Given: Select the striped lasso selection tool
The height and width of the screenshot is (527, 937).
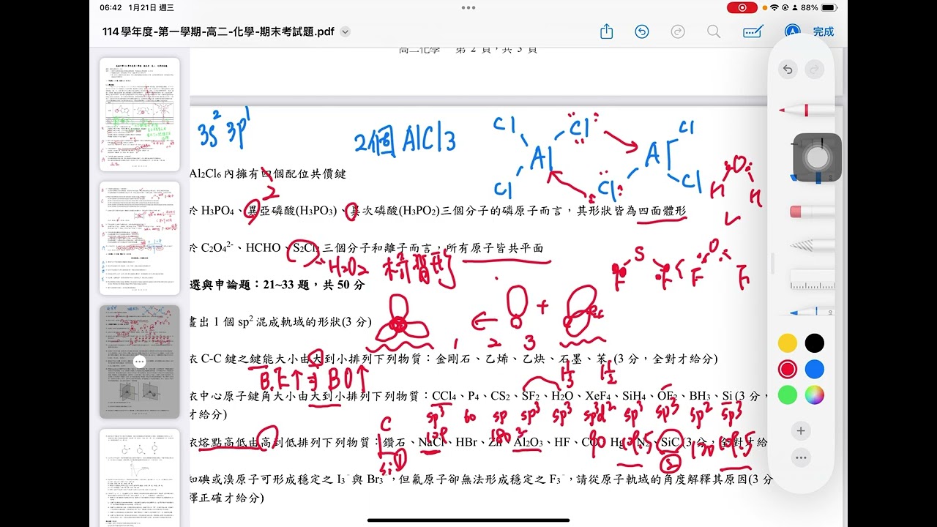Looking at the screenshot, I should (x=812, y=246).
